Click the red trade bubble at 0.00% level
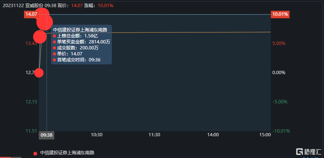Image resolution: width=324 pixels, height=158 pixels. point(39,73)
